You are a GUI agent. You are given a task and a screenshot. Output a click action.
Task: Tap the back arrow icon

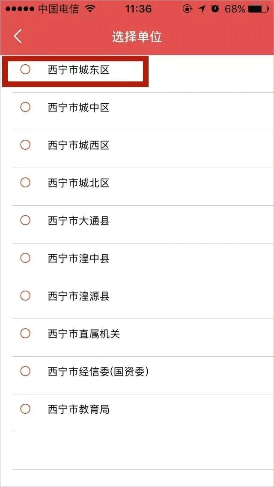tap(18, 36)
